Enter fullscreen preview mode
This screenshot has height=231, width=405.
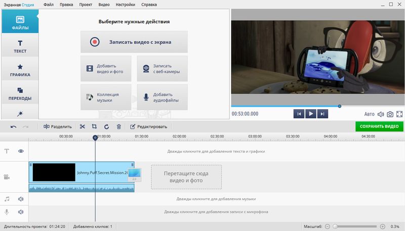(x=399, y=114)
